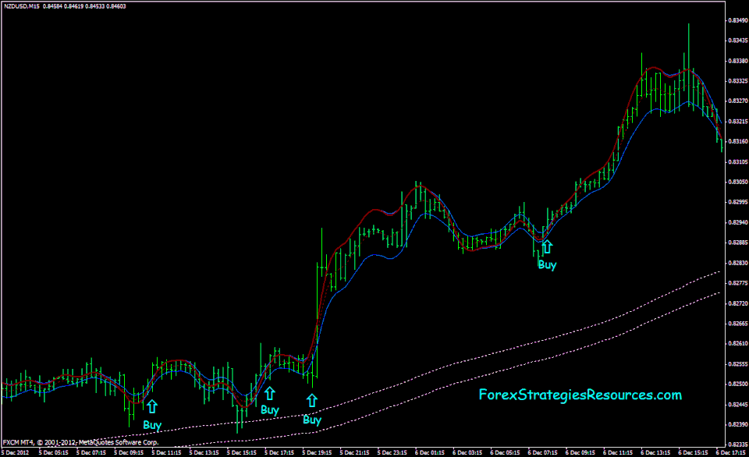Click the 5 Dec 15:15 time label
This screenshot has width=749, height=457.
point(242,452)
